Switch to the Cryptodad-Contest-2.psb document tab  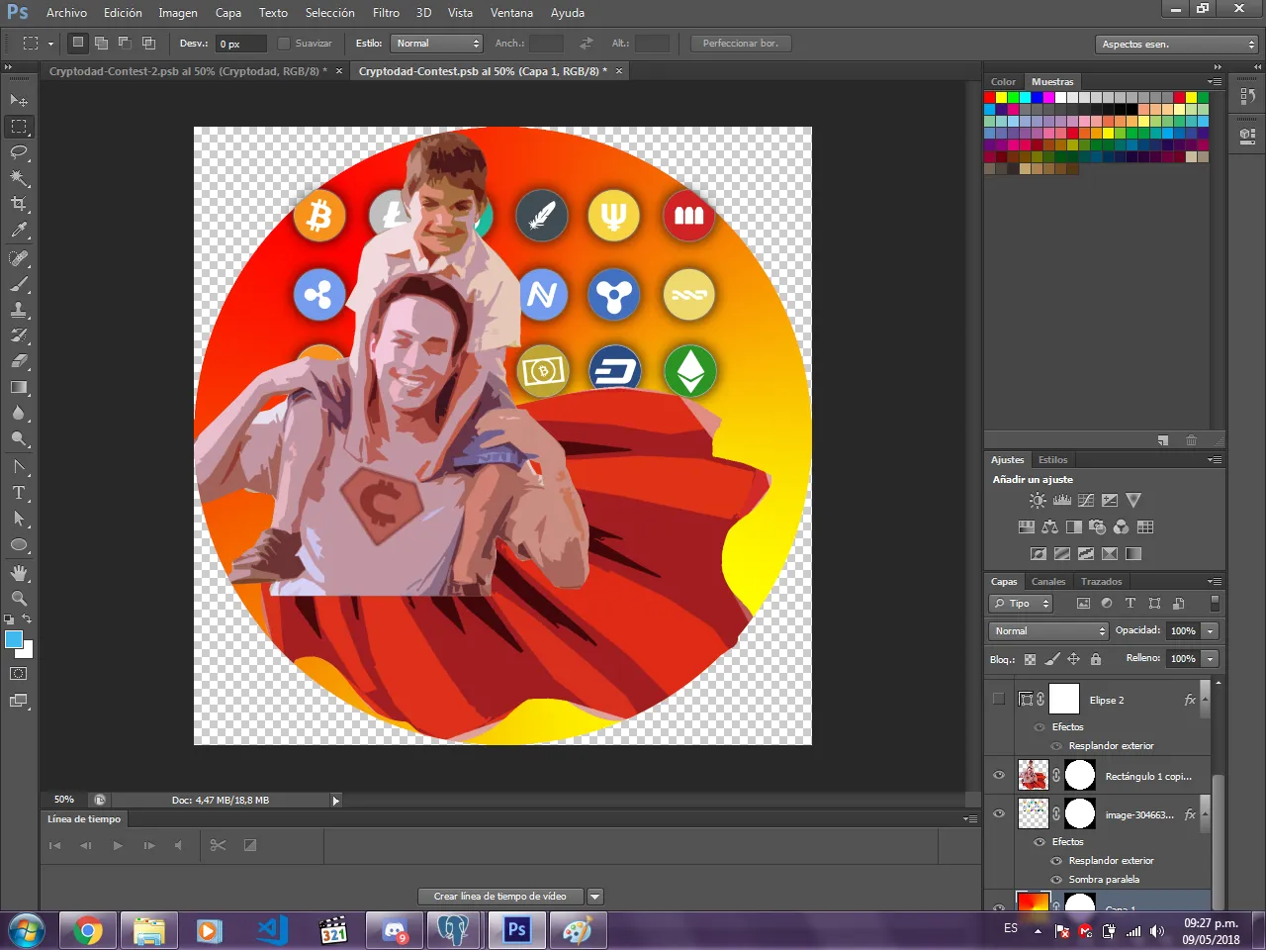tap(188, 71)
